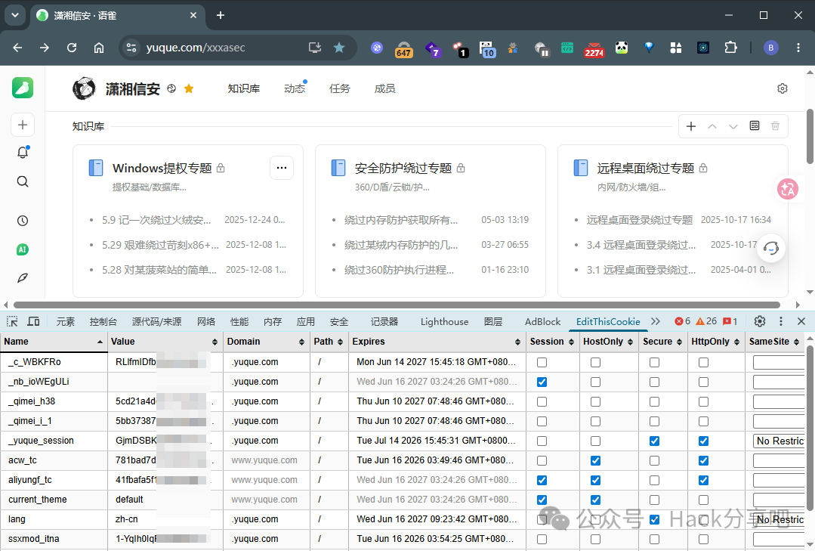Bookmark this page with address bar star
The width and height of the screenshot is (815, 551).
coord(339,48)
